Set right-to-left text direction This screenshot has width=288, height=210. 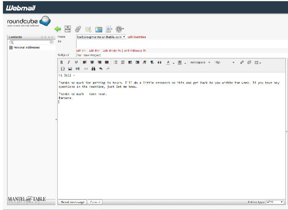(x=152, y=63)
